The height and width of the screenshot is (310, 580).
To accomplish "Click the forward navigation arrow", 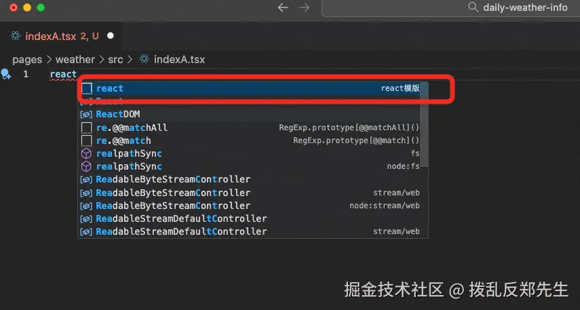I will click(x=305, y=7).
